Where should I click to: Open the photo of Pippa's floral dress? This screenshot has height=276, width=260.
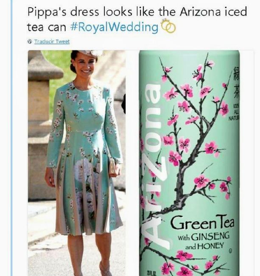pyautogui.click(x=77, y=163)
